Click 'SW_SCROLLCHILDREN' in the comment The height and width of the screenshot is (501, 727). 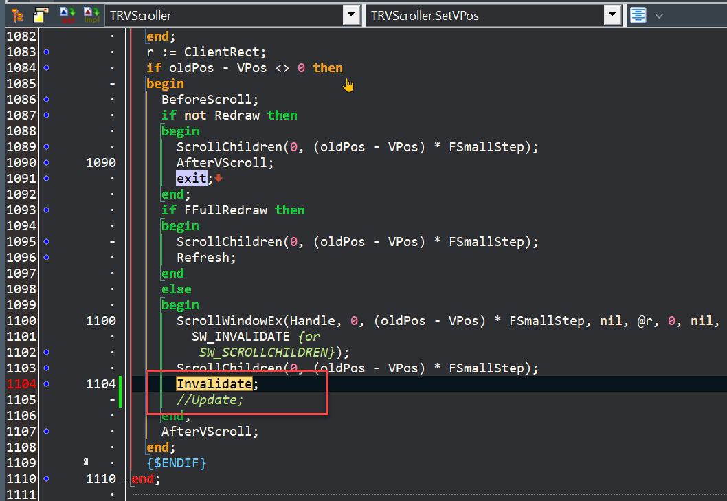263,352
